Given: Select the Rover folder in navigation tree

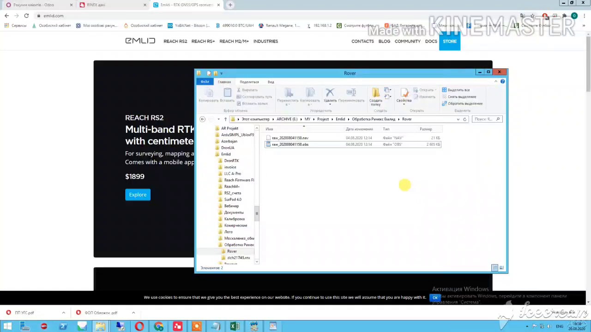Looking at the screenshot, I should coord(232,251).
